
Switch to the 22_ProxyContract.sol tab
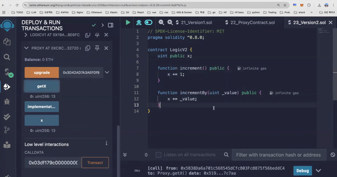pos(250,22)
